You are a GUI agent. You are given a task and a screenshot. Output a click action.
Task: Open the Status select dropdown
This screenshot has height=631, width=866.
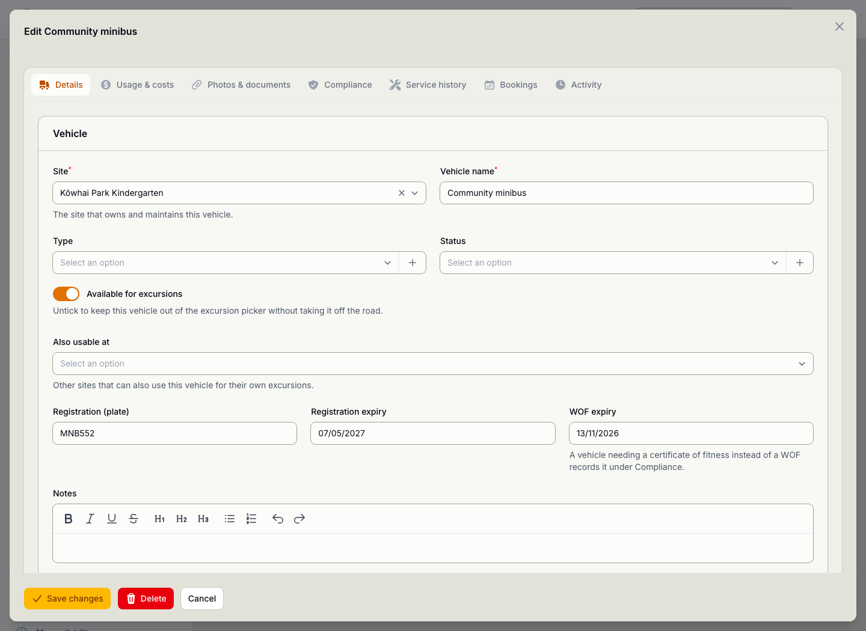(x=613, y=263)
